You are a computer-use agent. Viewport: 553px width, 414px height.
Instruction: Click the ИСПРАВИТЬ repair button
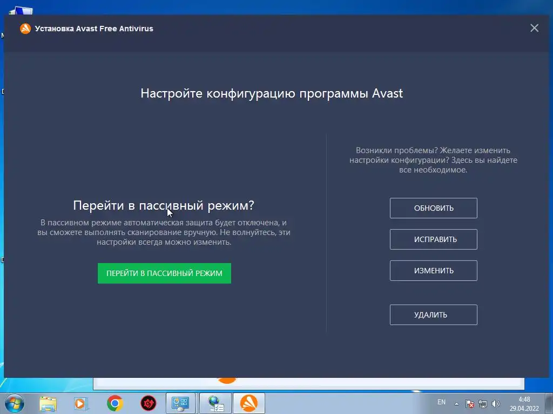(x=434, y=239)
